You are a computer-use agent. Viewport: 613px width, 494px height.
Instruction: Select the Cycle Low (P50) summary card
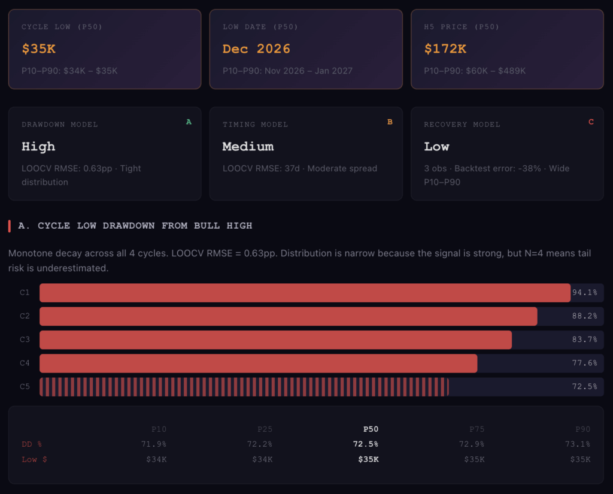[x=105, y=49]
